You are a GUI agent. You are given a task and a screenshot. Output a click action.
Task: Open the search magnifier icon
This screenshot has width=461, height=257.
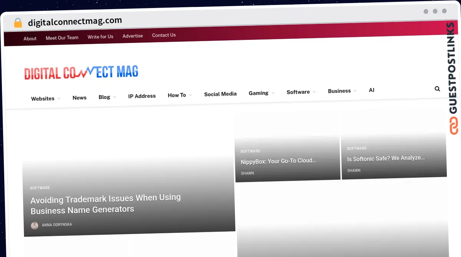(x=437, y=89)
